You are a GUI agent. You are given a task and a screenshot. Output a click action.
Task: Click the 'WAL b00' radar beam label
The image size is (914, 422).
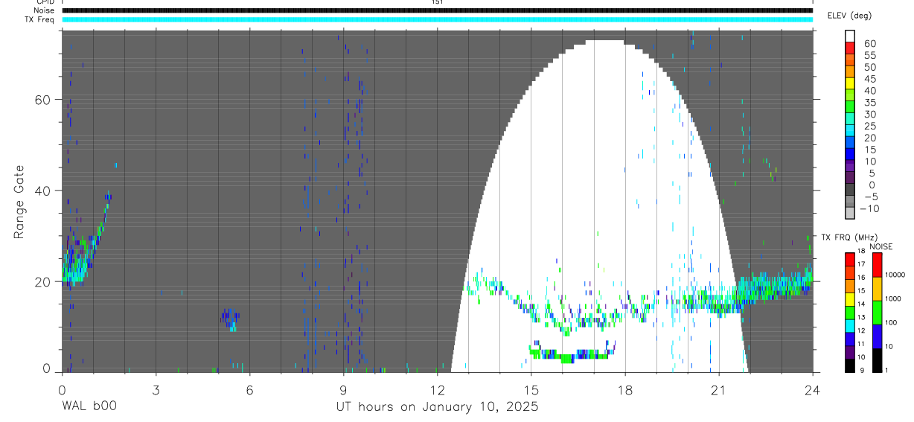point(89,406)
